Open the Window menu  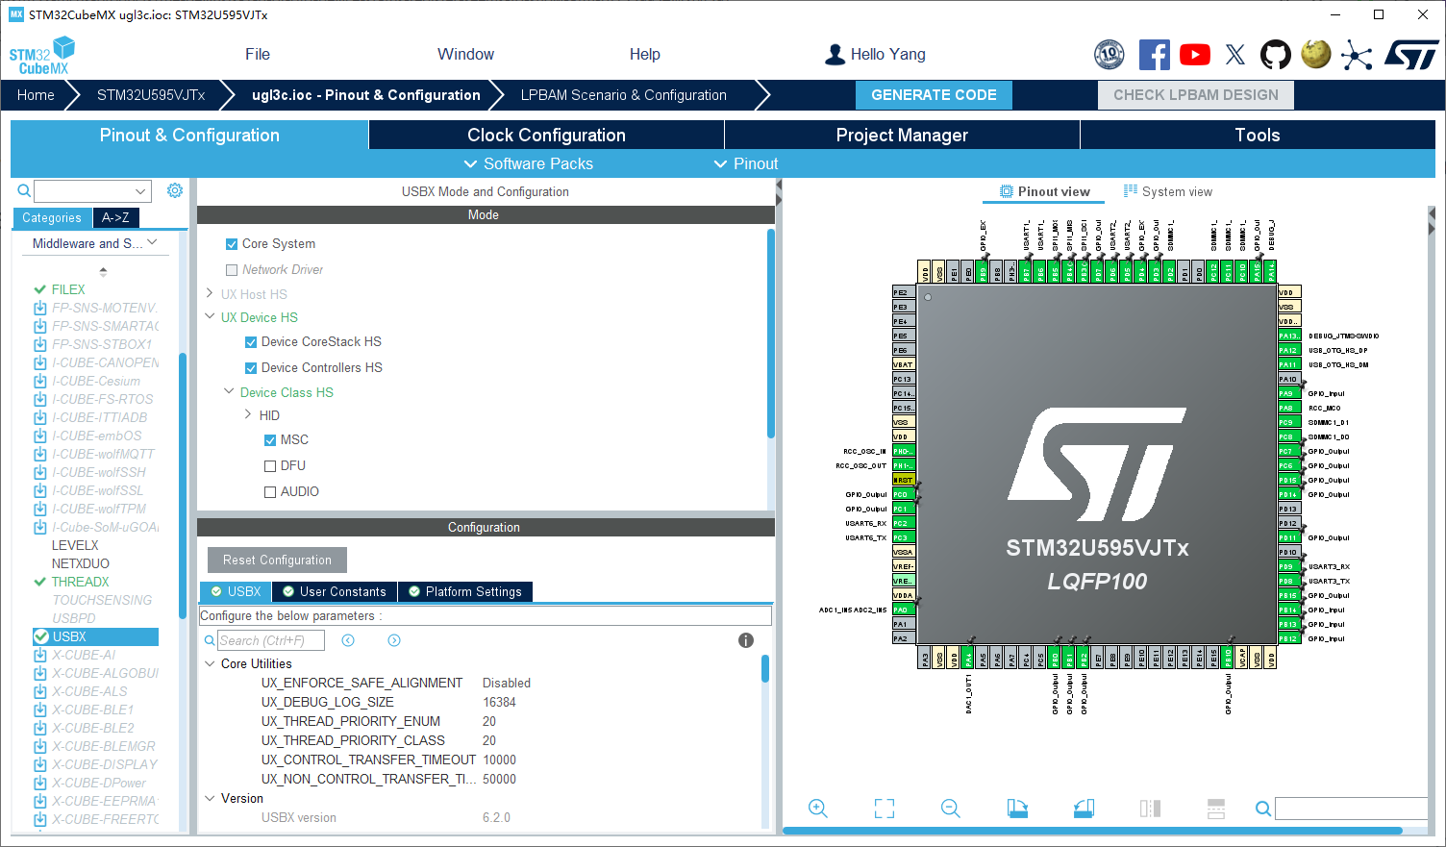coord(465,55)
